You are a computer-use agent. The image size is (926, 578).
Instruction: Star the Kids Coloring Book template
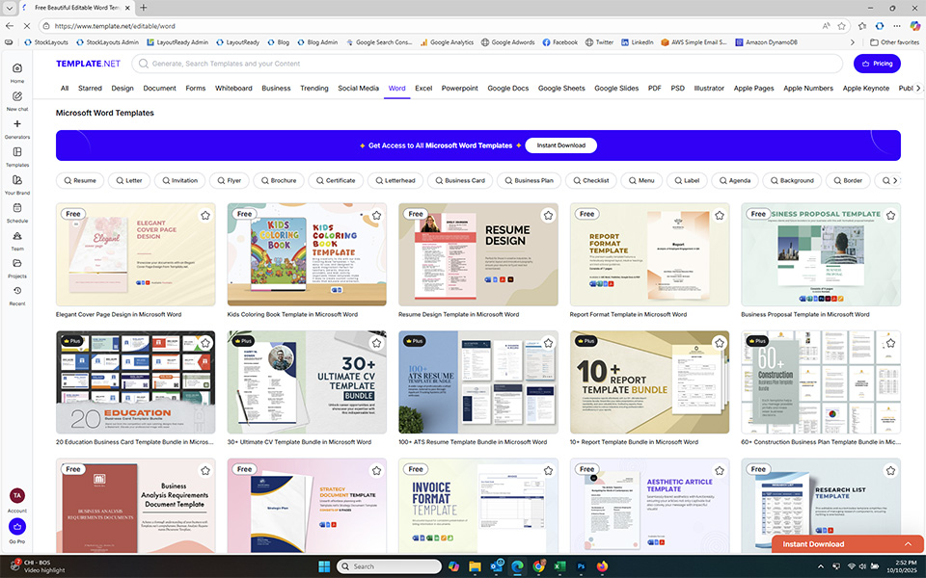click(376, 216)
